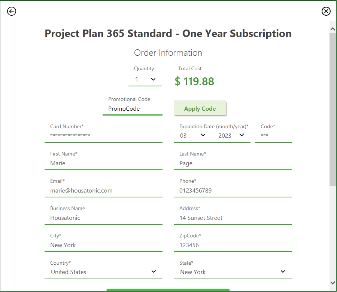The image size is (337, 292).
Task: Edit the Last Name field
Action: pyautogui.click(x=233, y=163)
